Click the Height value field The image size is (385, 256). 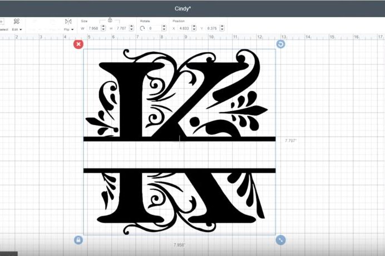click(121, 28)
